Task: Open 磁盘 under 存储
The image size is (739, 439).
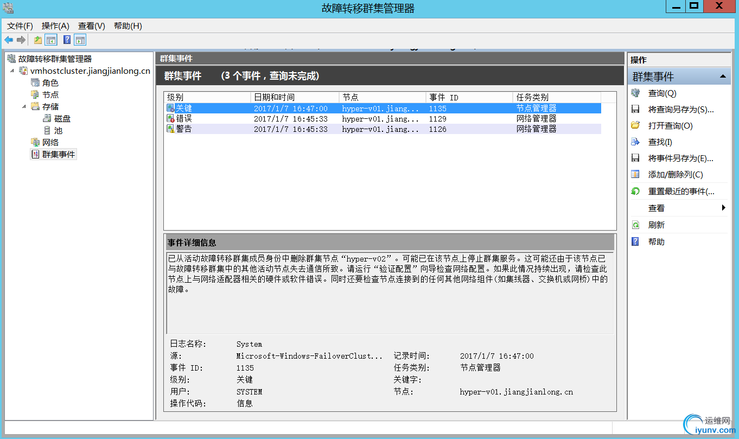Action: [x=62, y=119]
